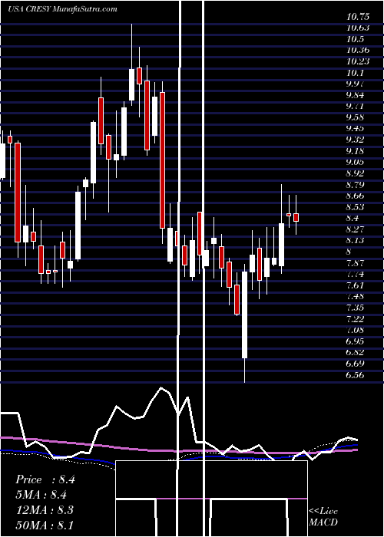The image size is (384, 537).
Task: Click the 8.66 price axis label
Action: click(x=355, y=196)
